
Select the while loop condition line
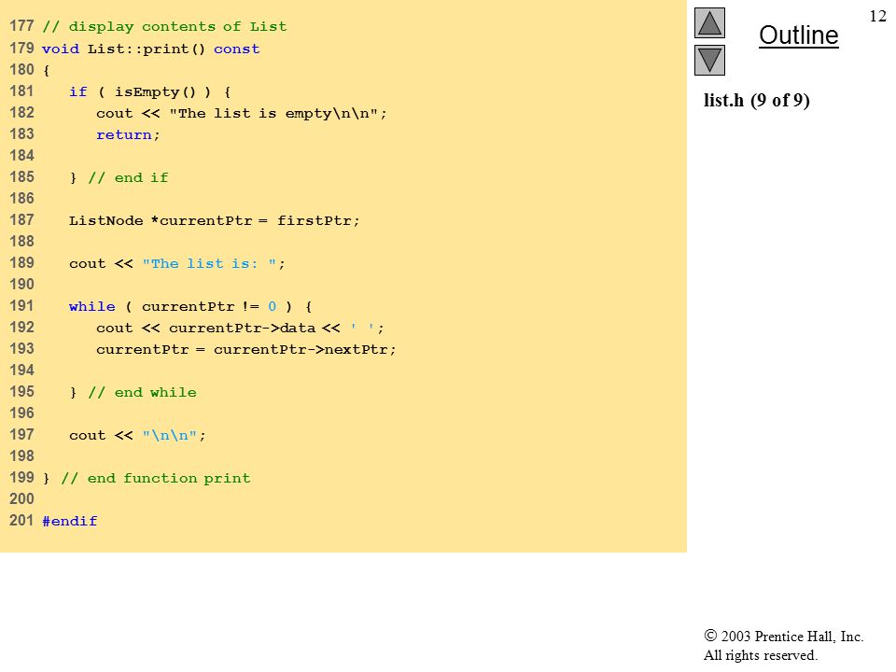click(x=190, y=306)
